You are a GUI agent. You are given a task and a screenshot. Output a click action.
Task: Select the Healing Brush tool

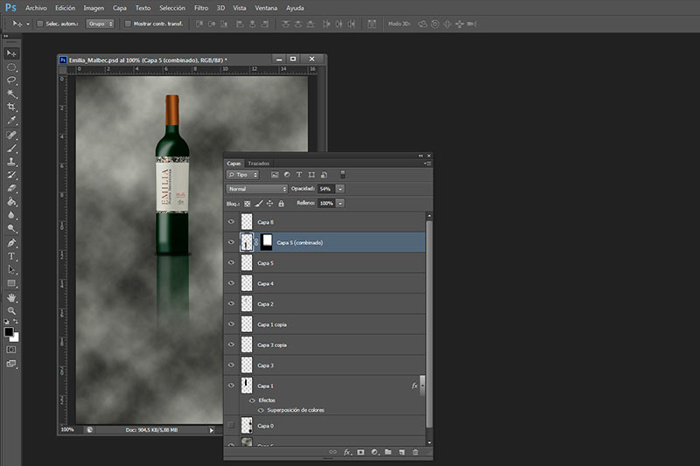pyautogui.click(x=11, y=136)
